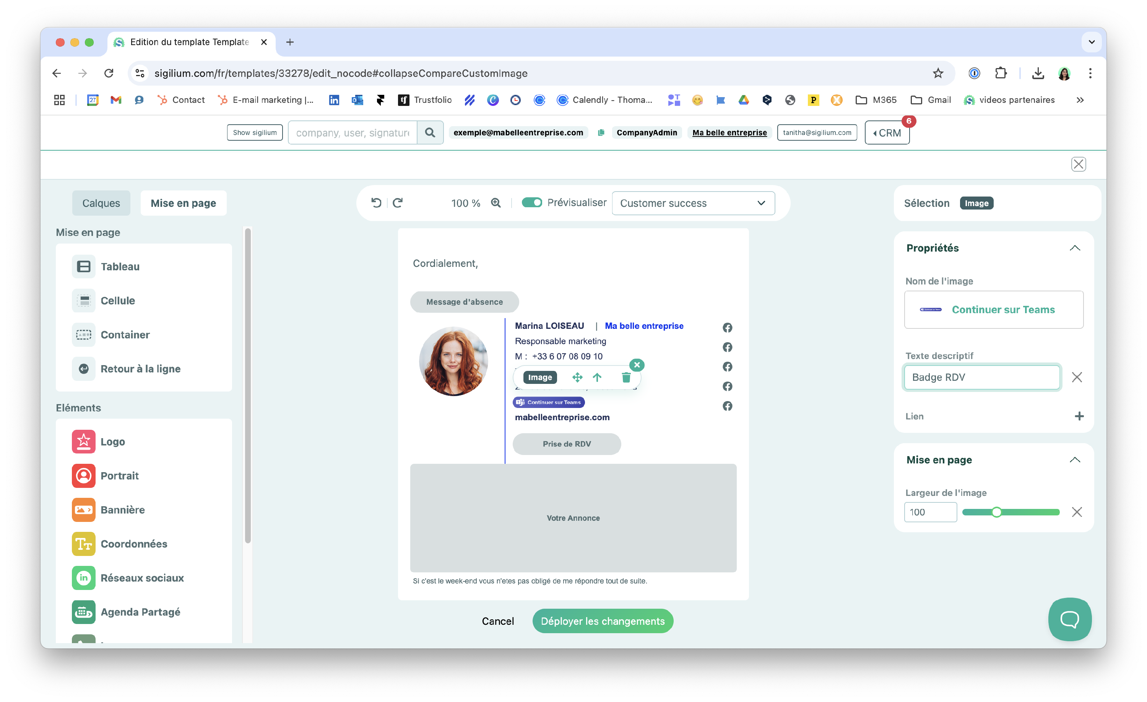Select the Mise en page tab
The image size is (1147, 702).
coord(184,203)
